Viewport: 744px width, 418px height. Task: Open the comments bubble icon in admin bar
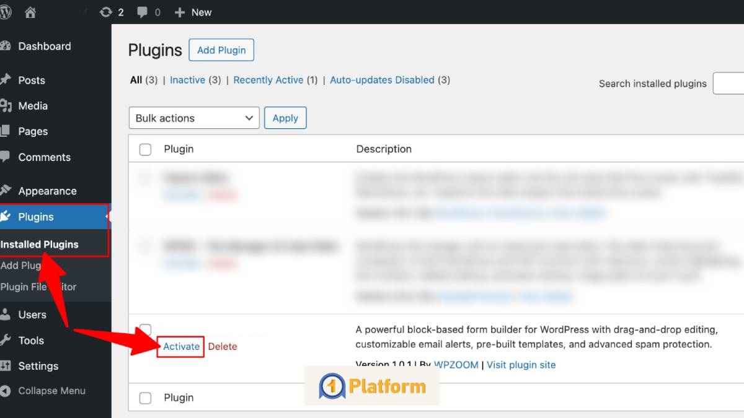142,12
